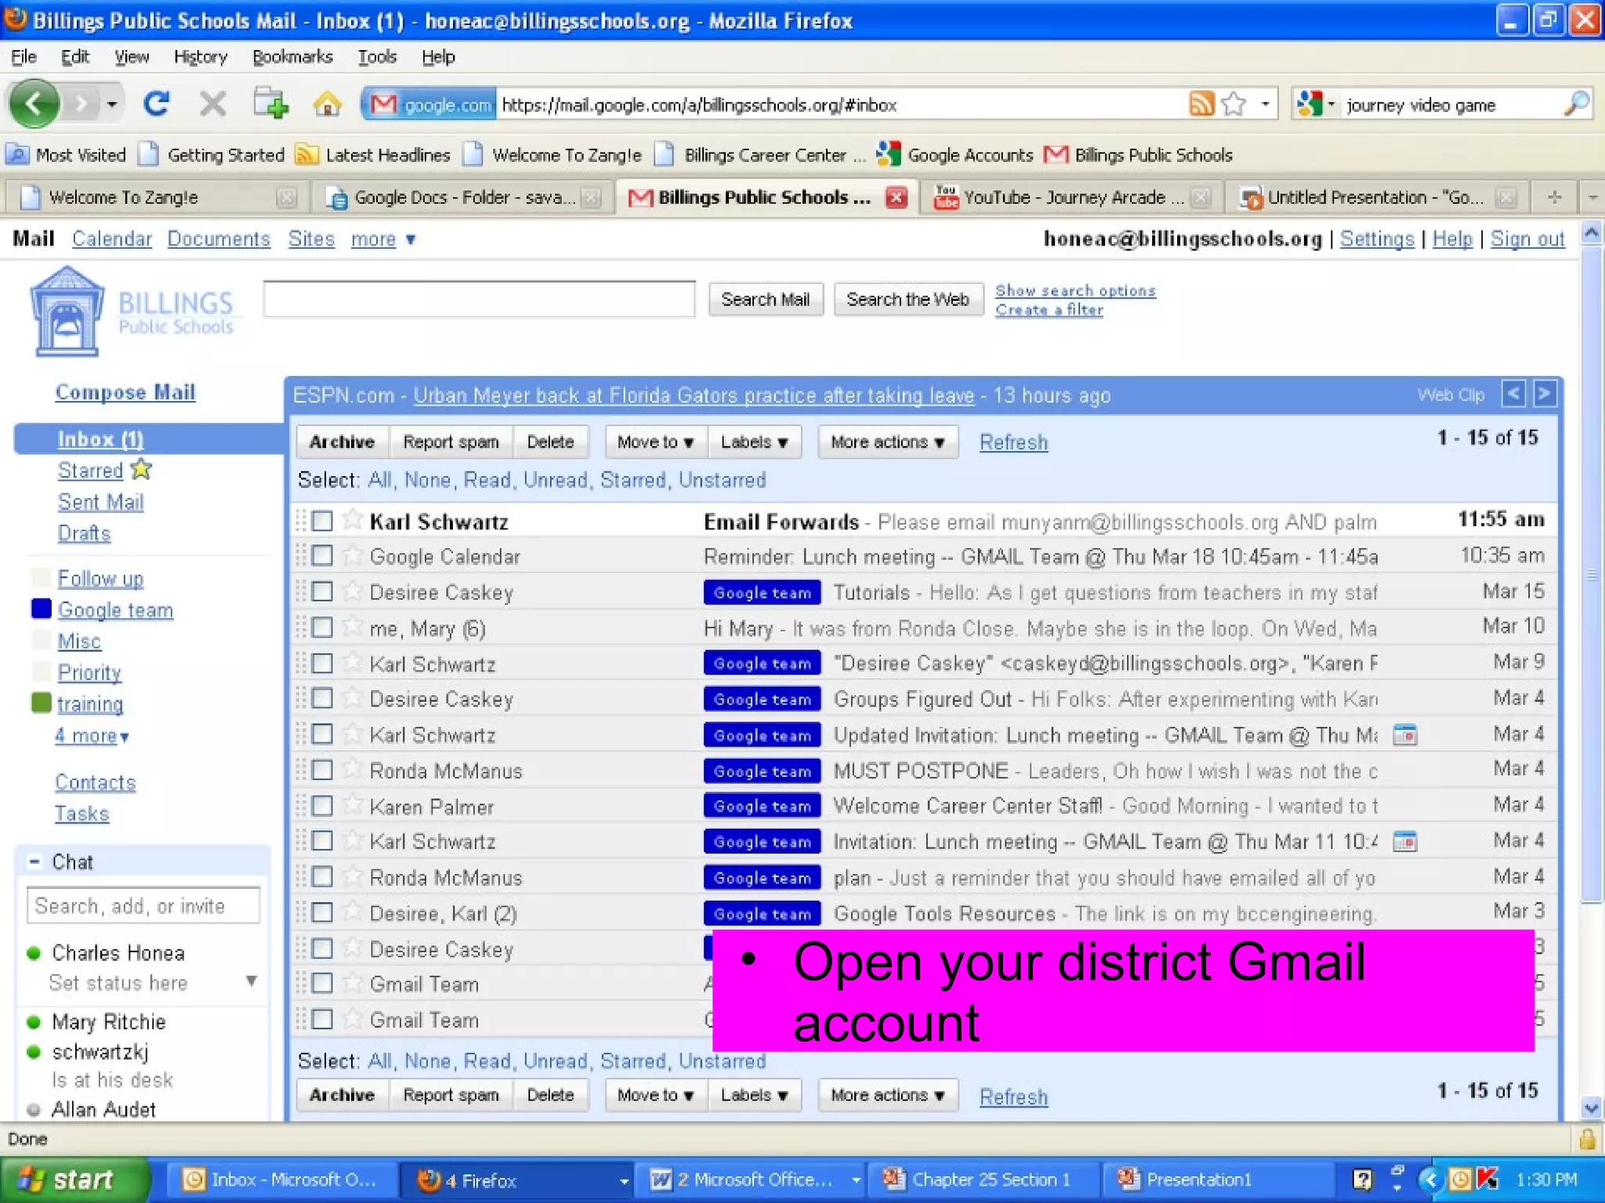Click calendar invite icon on Invitation Lunch meeting Mar 11
Screen dimensions: 1605x1203
1405,841
